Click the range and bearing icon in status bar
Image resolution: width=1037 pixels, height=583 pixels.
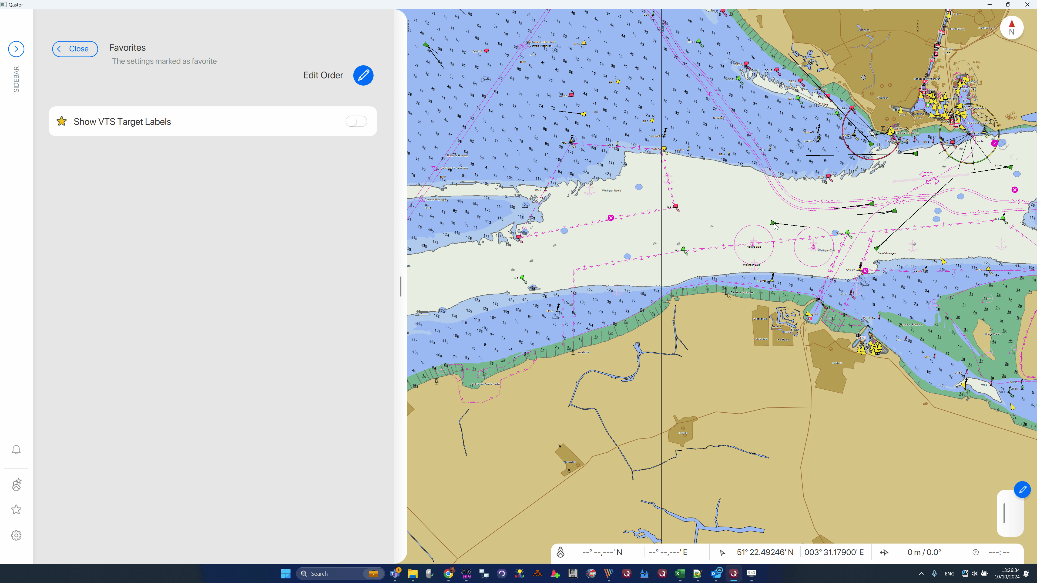[884, 552]
